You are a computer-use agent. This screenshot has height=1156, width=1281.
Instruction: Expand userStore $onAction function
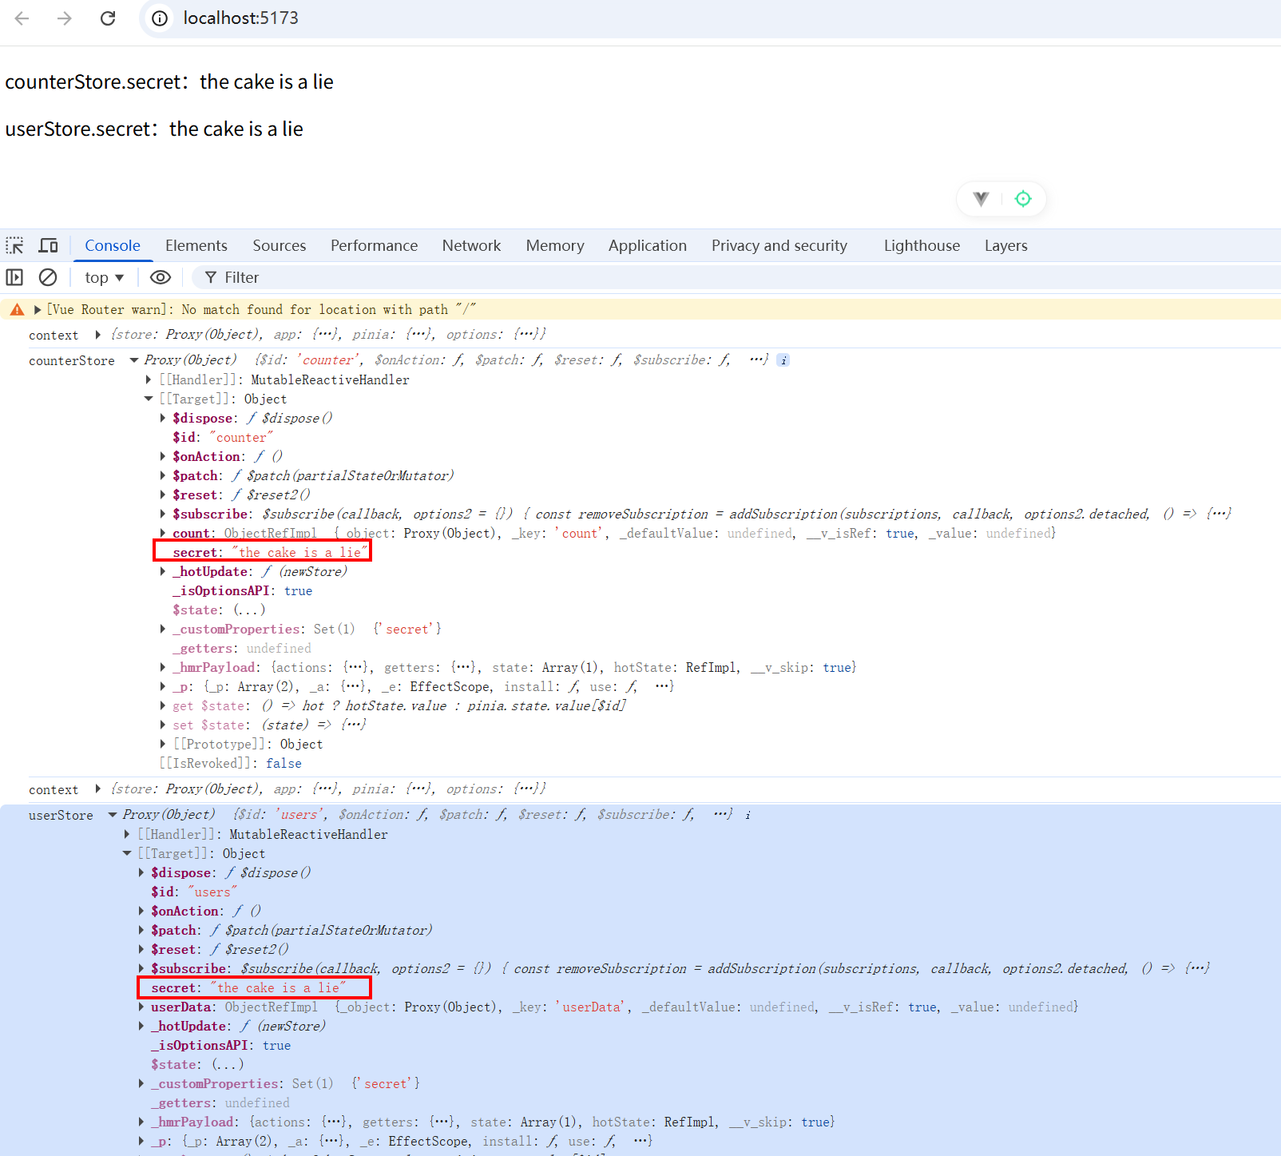[x=141, y=911]
